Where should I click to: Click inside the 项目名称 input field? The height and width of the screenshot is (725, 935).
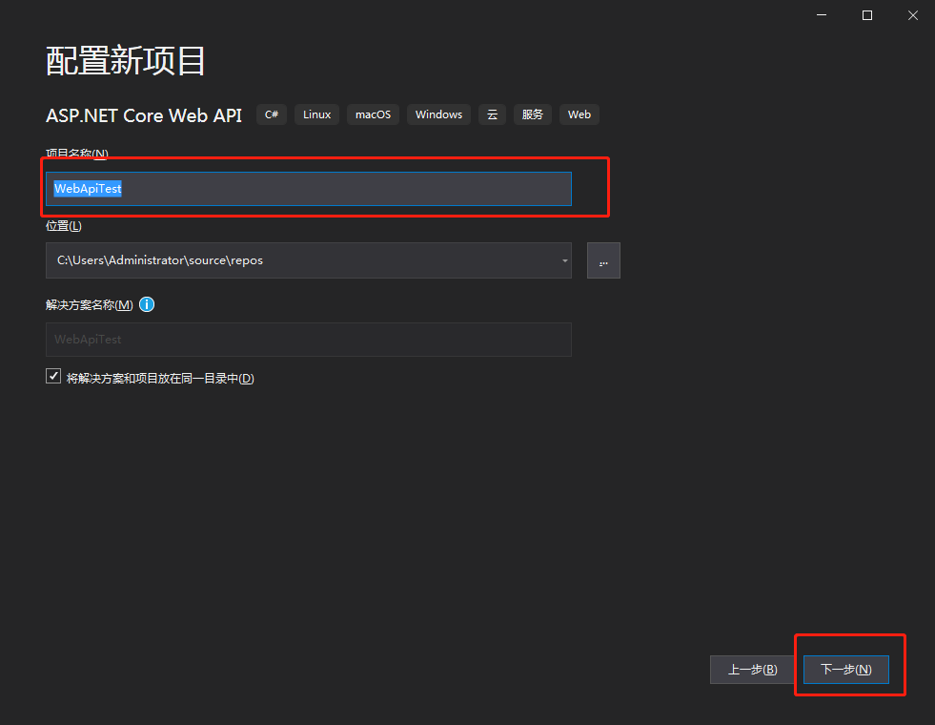click(308, 188)
